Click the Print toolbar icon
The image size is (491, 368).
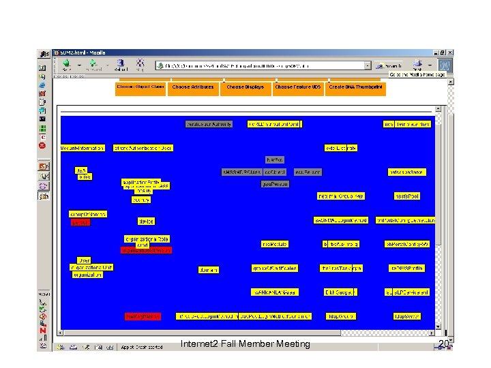pyautogui.click(x=417, y=64)
